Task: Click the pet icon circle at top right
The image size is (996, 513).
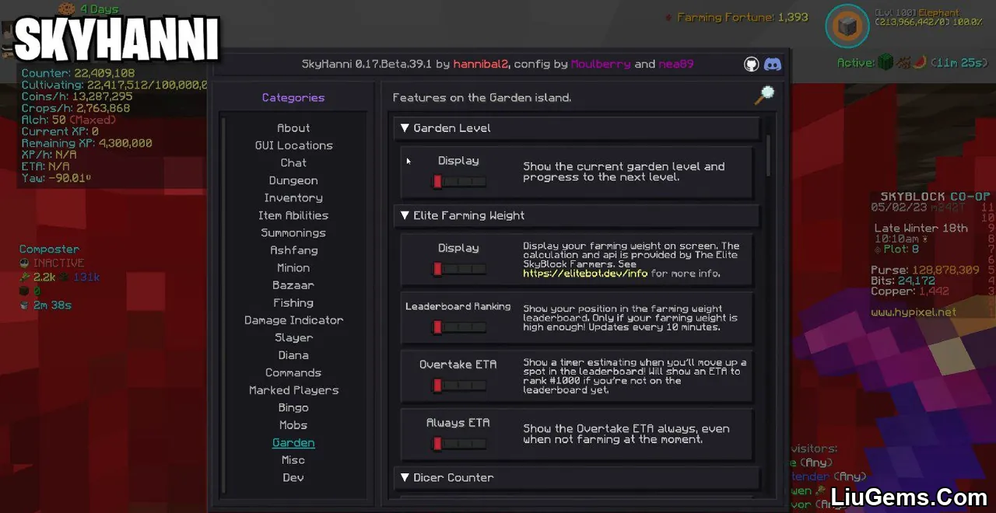Action: pos(847,28)
